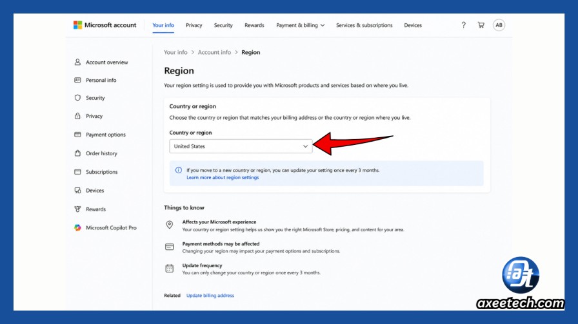
Task: Click the location pin icon under Things to know
Action: pyautogui.click(x=169, y=225)
